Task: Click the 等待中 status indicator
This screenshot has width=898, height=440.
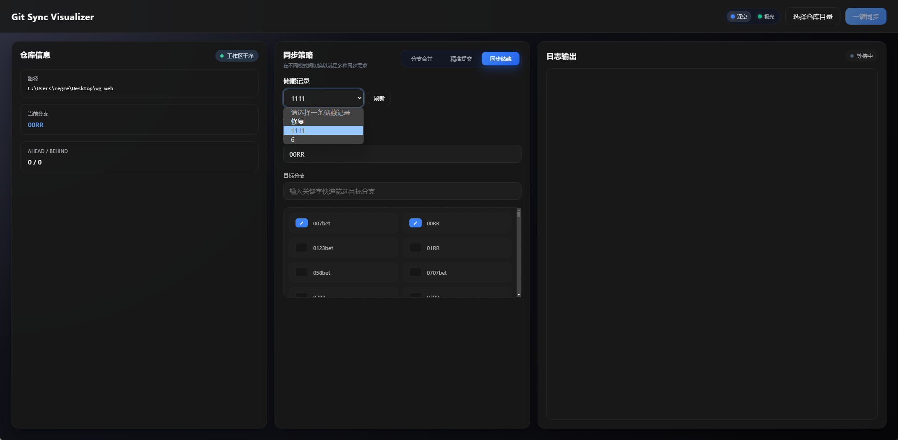Action: (x=861, y=56)
